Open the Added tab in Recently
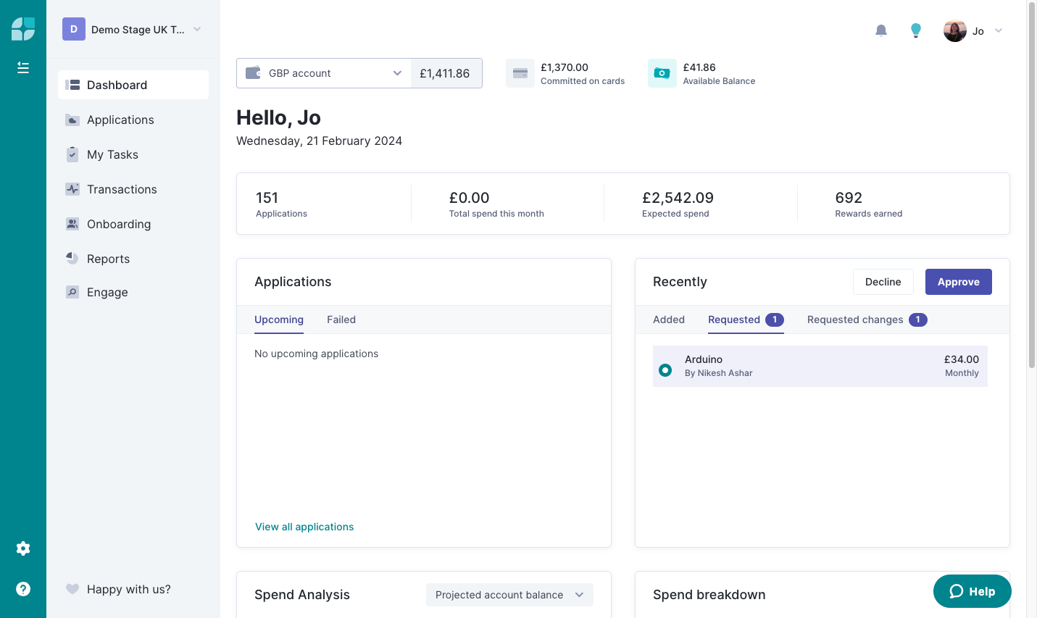 tap(669, 320)
